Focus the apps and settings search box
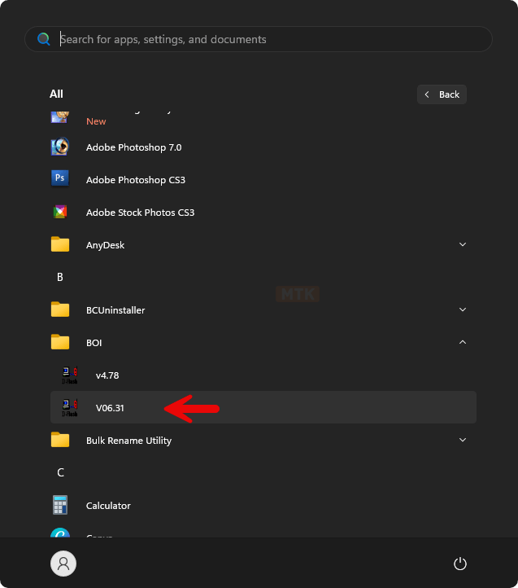The width and height of the screenshot is (518, 588). (x=268, y=39)
